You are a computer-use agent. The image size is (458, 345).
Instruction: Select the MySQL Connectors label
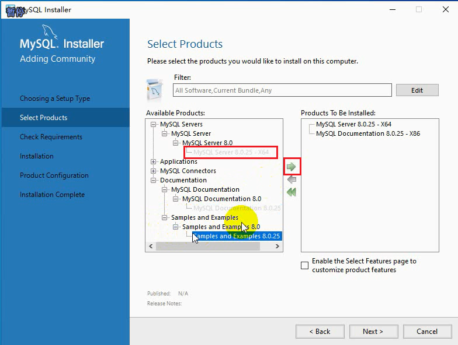(188, 171)
